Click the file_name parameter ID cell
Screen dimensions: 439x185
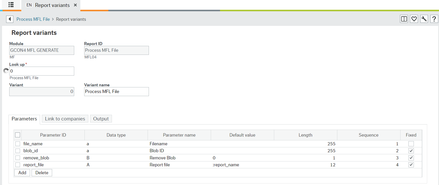pos(53,144)
